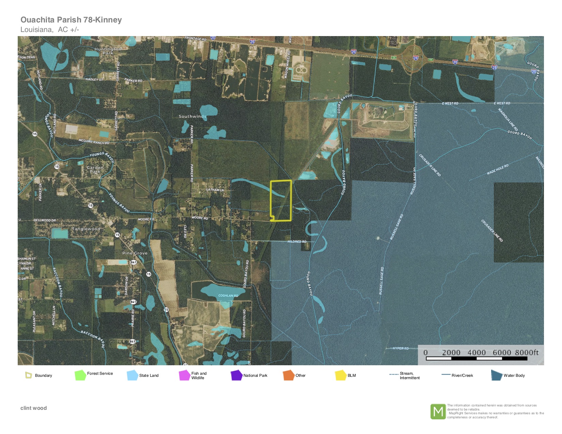Click the yellow Boundary legend icon
This screenshot has width=562, height=434.
point(28,375)
